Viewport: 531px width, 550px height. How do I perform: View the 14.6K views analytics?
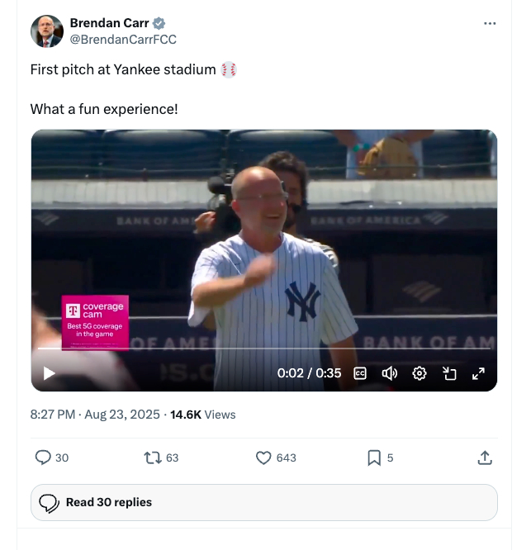(203, 415)
